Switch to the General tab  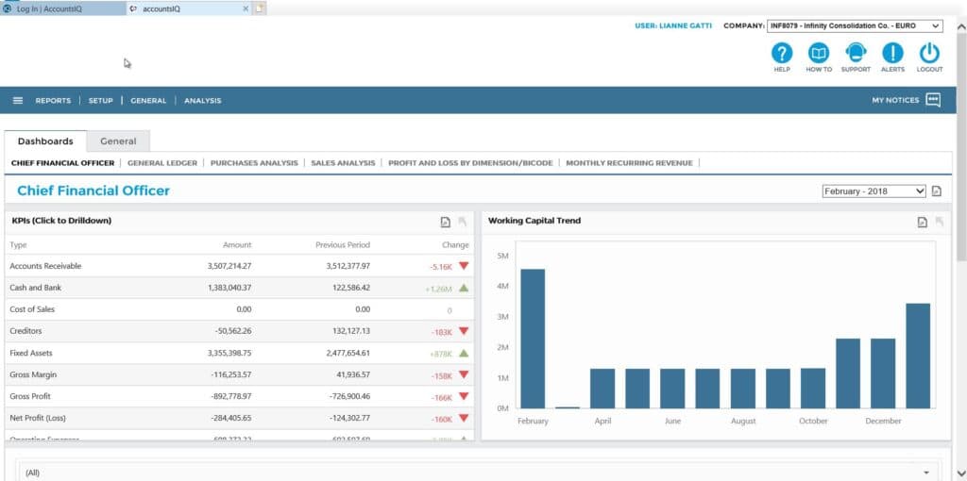pos(118,141)
